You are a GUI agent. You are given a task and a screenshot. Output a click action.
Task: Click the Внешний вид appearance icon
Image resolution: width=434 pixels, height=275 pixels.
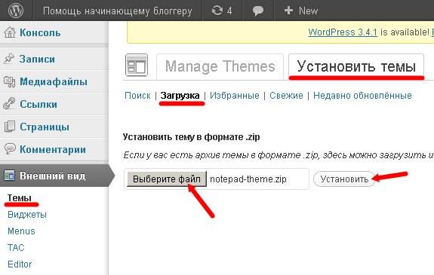point(9,176)
